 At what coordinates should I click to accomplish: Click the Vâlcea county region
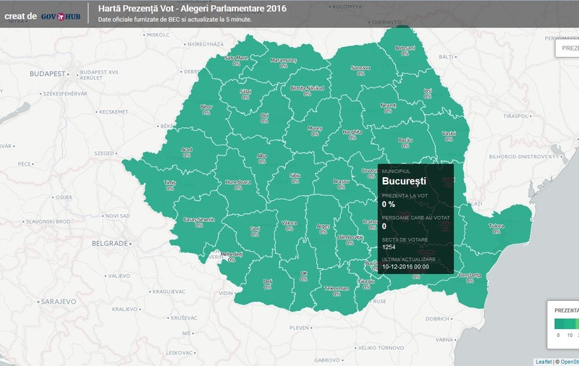point(289,226)
